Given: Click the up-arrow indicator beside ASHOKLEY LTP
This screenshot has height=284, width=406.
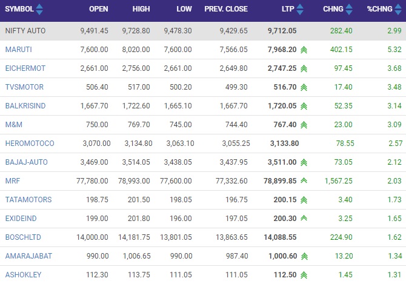Looking at the screenshot, I should pyautogui.click(x=304, y=275).
